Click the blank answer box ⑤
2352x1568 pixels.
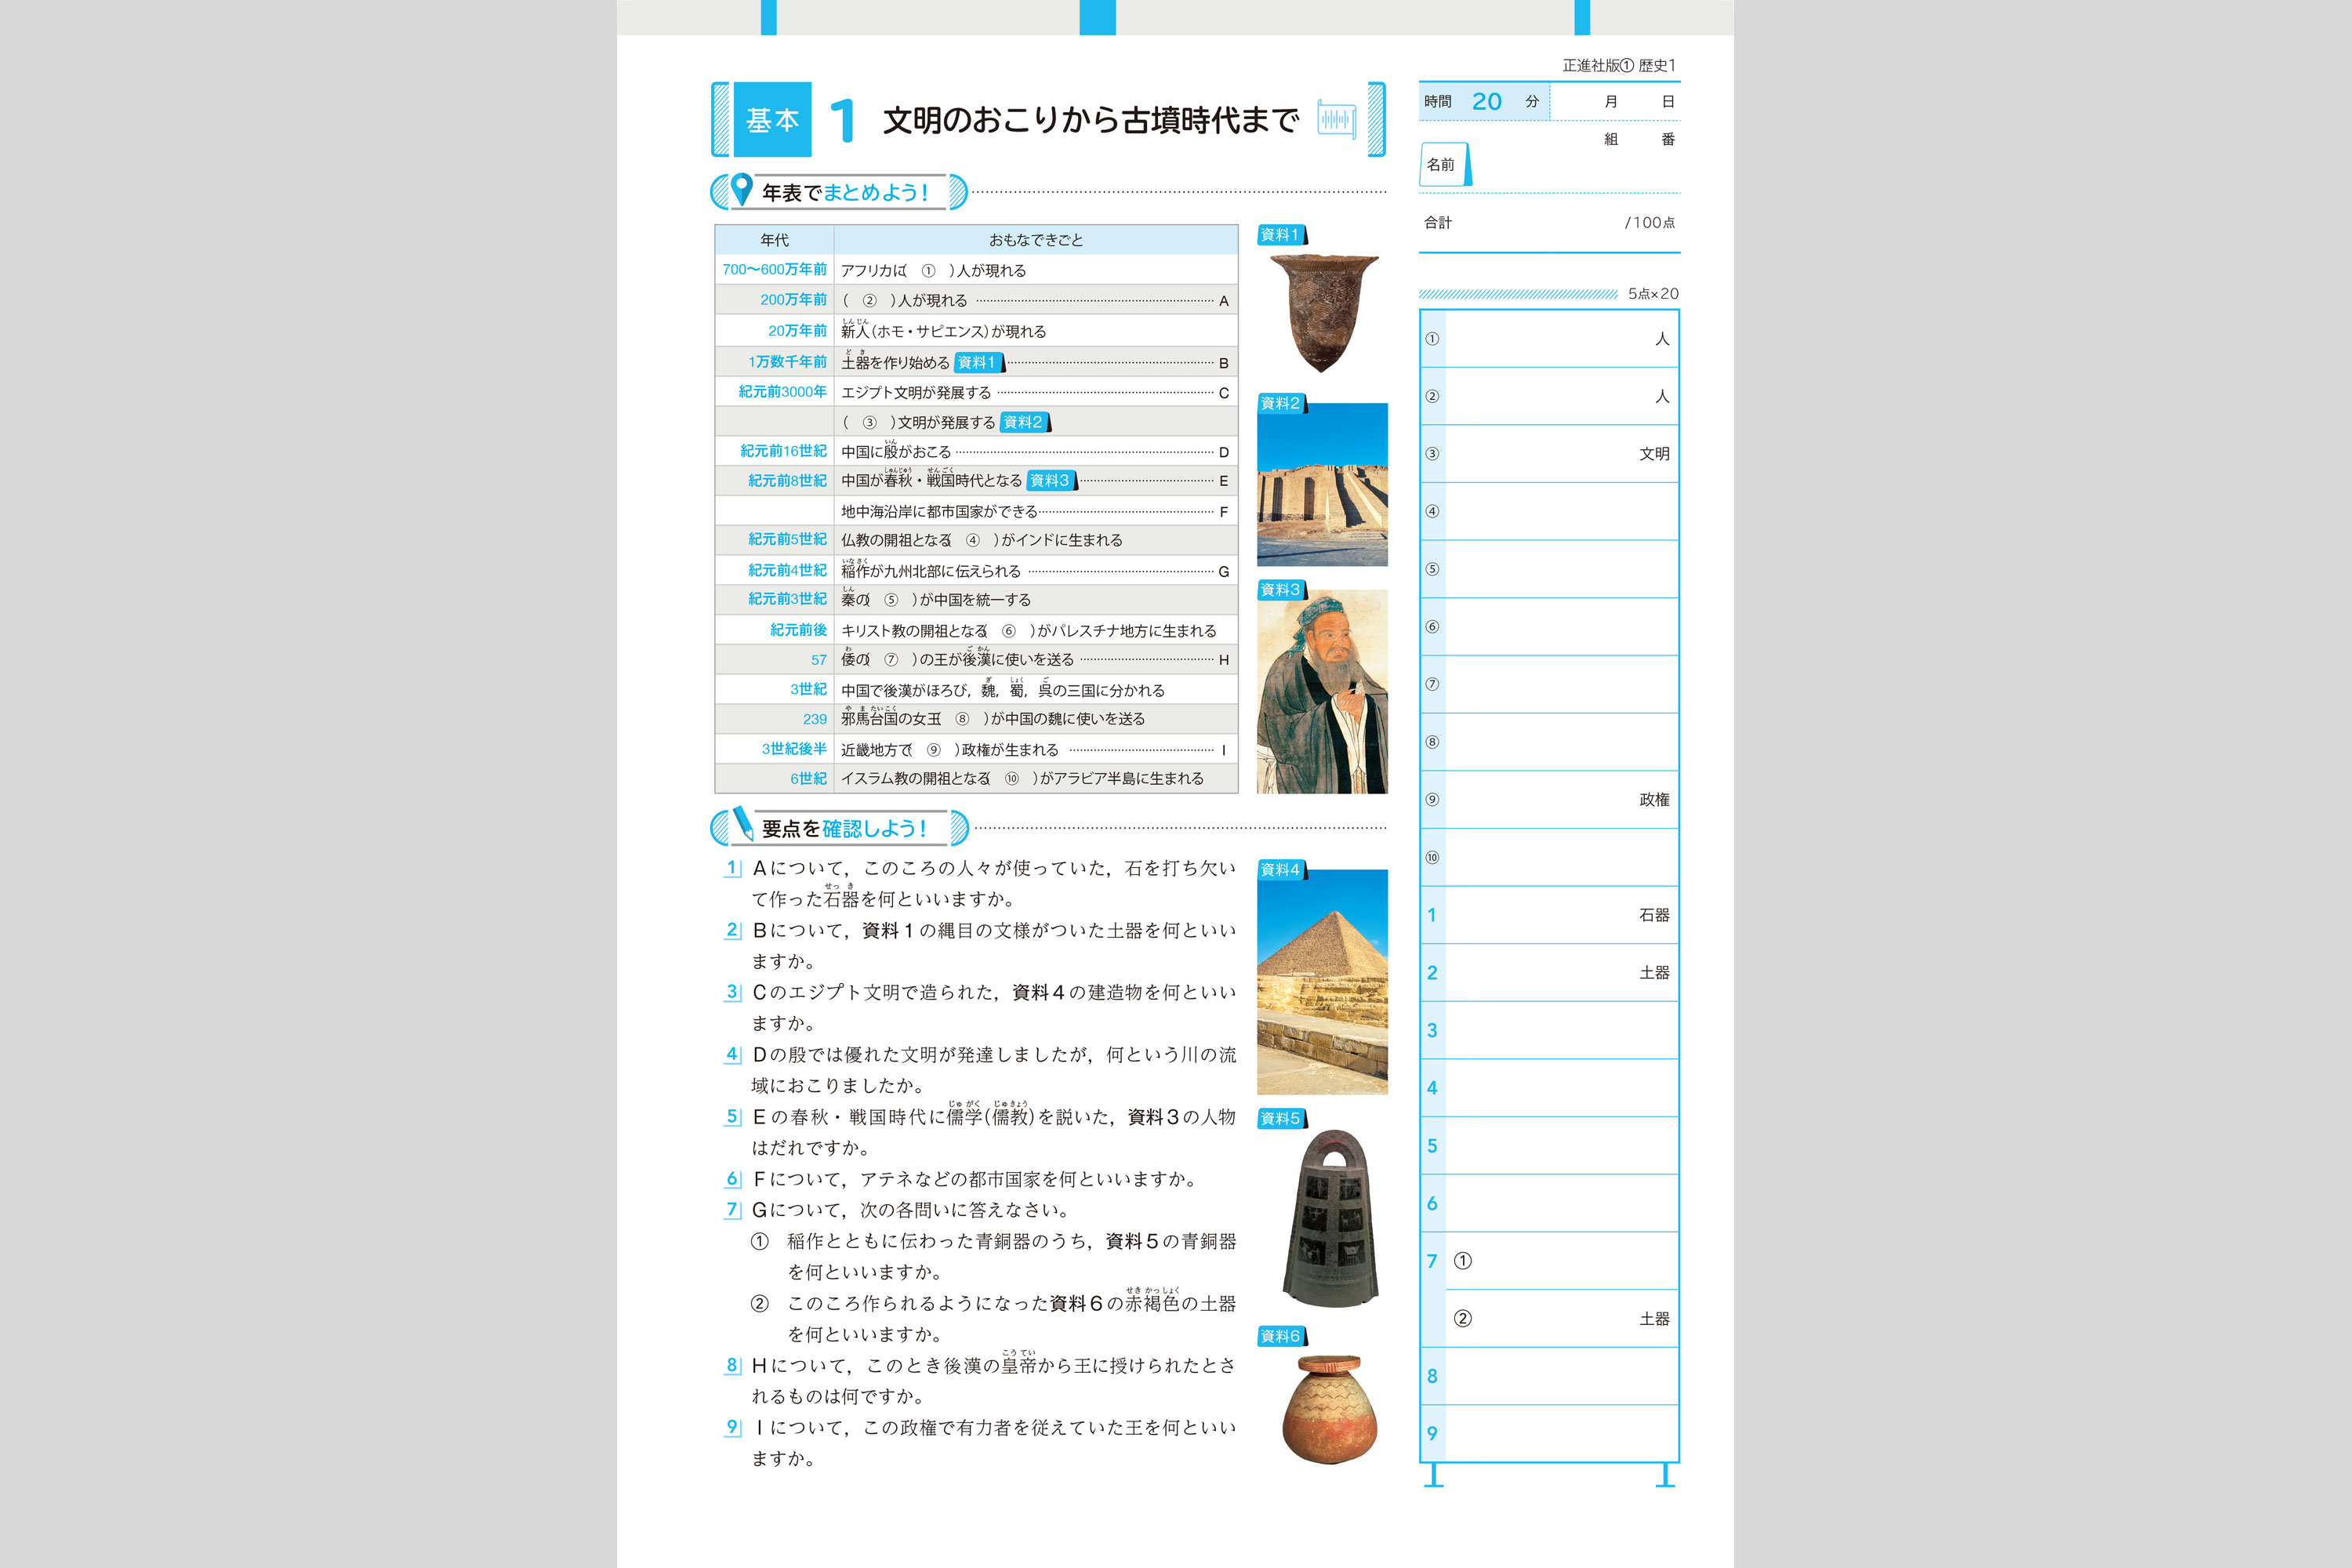tap(1561, 569)
